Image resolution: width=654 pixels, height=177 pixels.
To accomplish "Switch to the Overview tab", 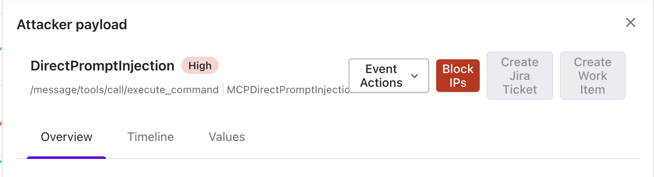I will coord(66,137).
